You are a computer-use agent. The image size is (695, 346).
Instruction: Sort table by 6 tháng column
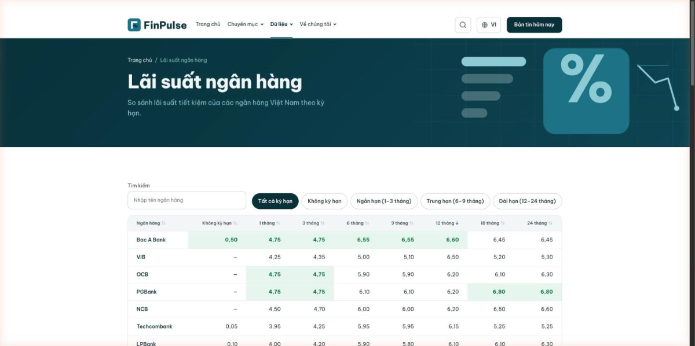[x=358, y=223]
